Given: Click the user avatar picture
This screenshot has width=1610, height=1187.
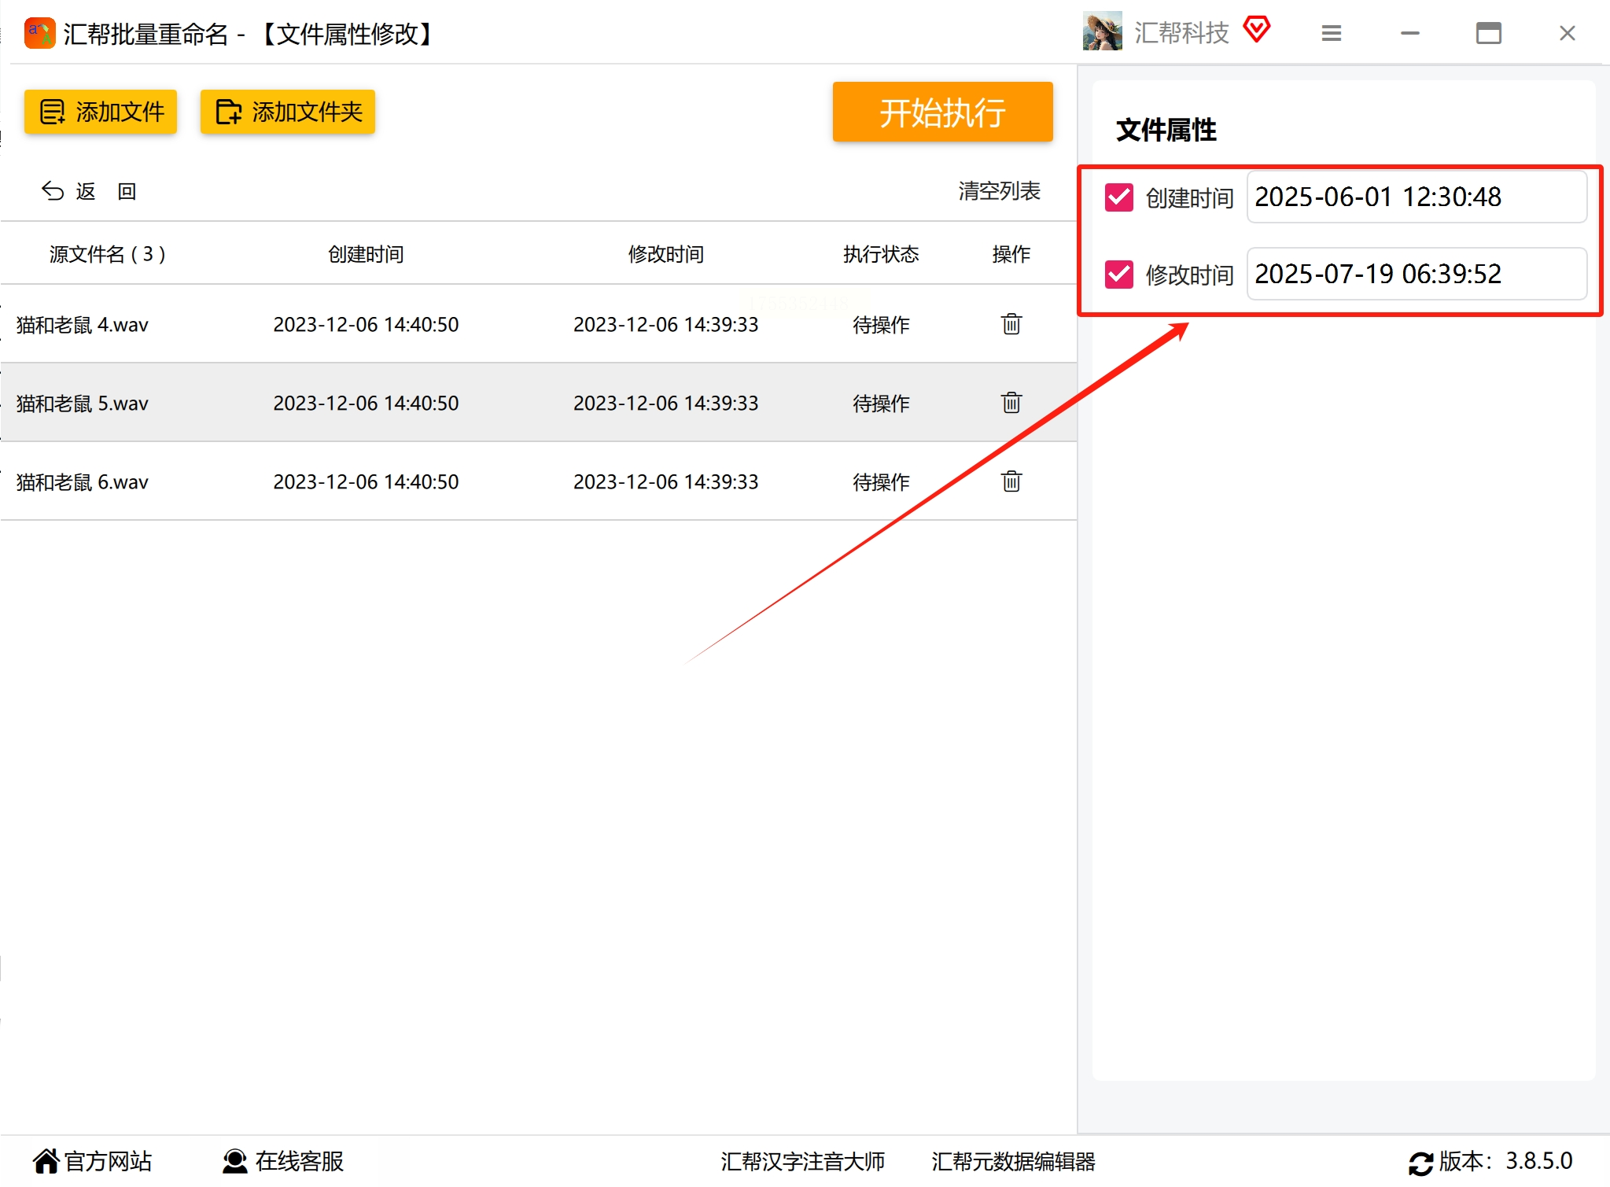Looking at the screenshot, I should coord(1102,32).
